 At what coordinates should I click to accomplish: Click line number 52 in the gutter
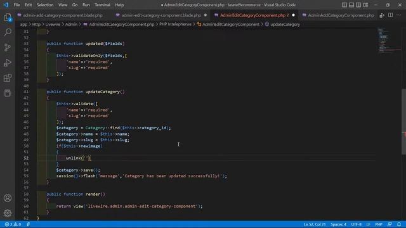[26, 158]
